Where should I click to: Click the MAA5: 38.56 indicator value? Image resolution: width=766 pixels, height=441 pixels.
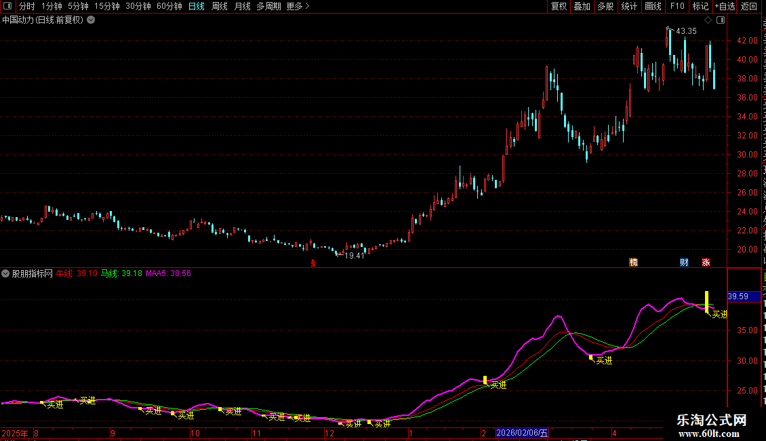[x=168, y=273]
